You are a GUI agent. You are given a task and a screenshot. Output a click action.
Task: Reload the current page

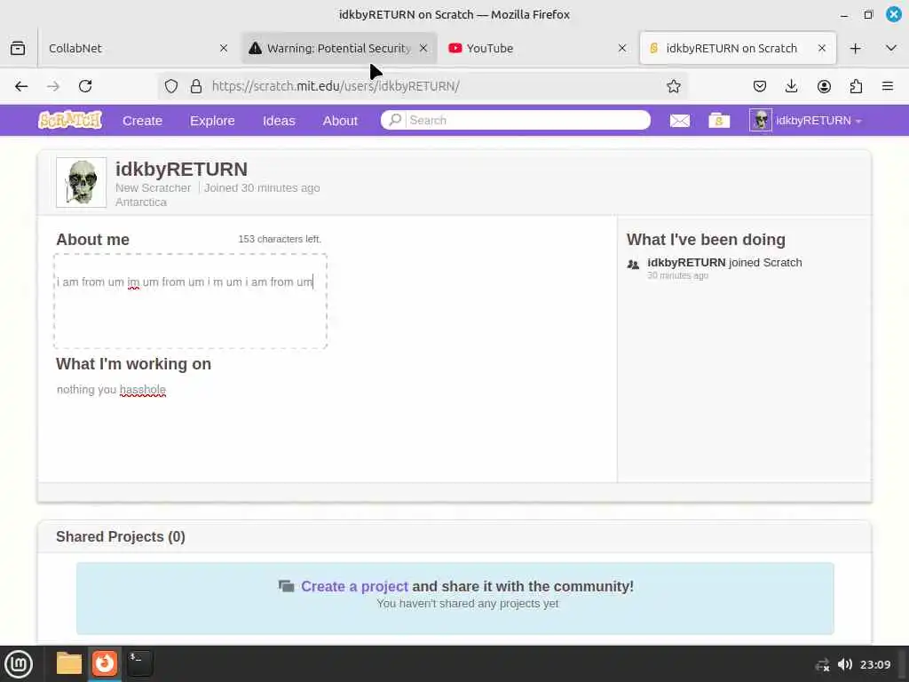[x=85, y=86]
